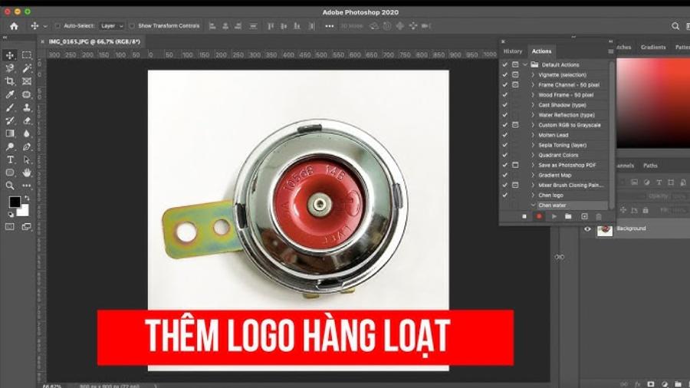The width and height of the screenshot is (690, 388).
Task: Click the black foreground color swatch
Action: tap(14, 202)
